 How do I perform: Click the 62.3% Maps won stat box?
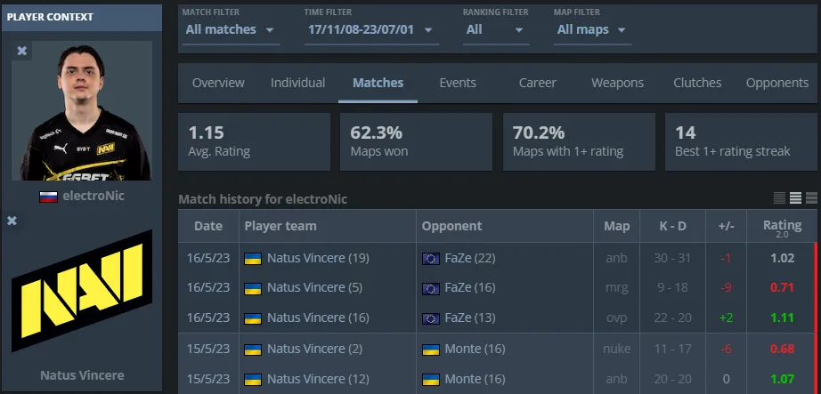(416, 141)
